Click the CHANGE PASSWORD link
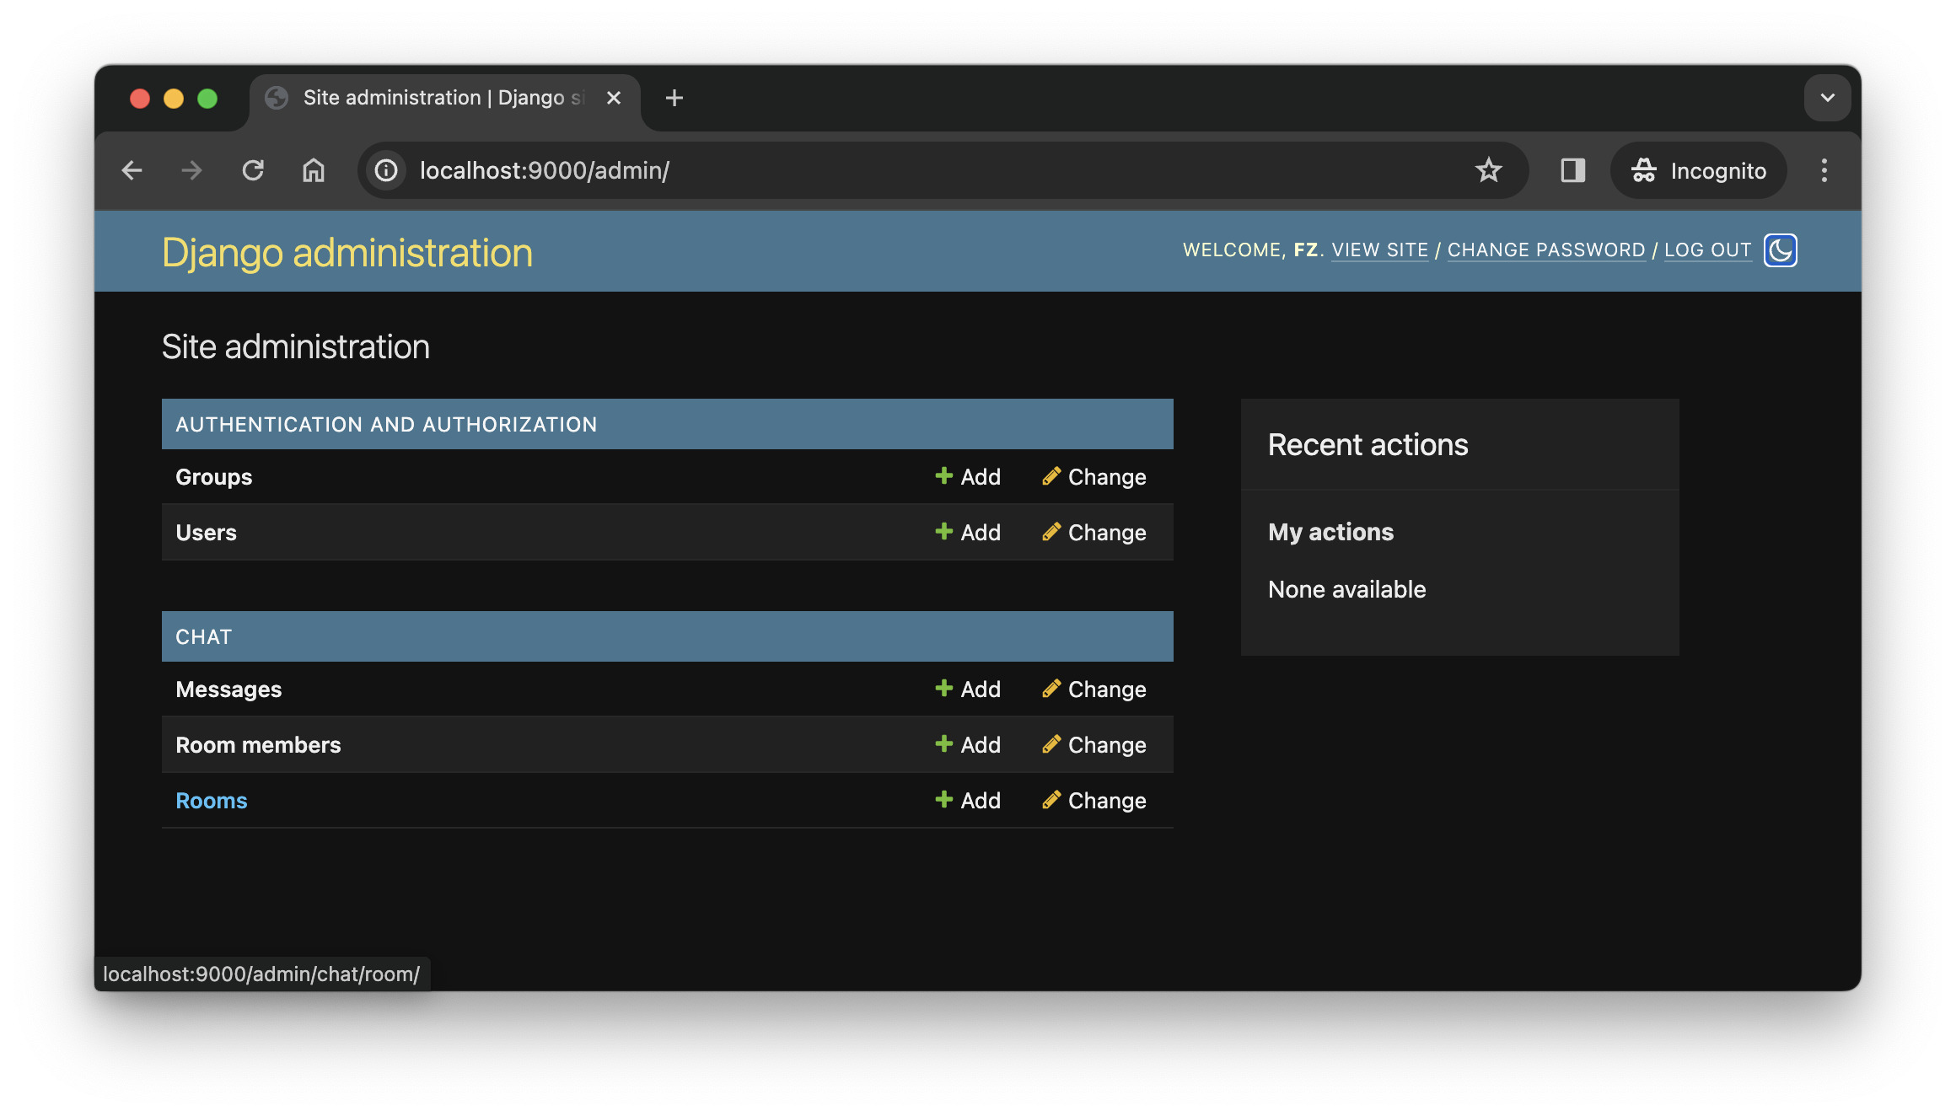Screen dimensions: 1956x1116 pos(1545,250)
